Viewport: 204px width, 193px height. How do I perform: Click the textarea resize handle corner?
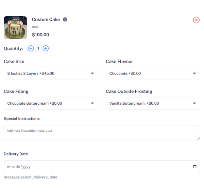(198, 138)
